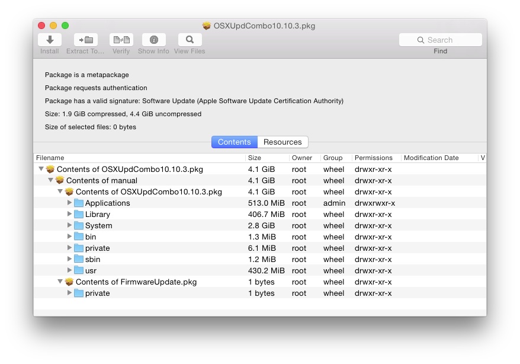This screenshot has height=364, width=520.
Task: Click the 1.3 MiB size cell
Action: [262, 237]
